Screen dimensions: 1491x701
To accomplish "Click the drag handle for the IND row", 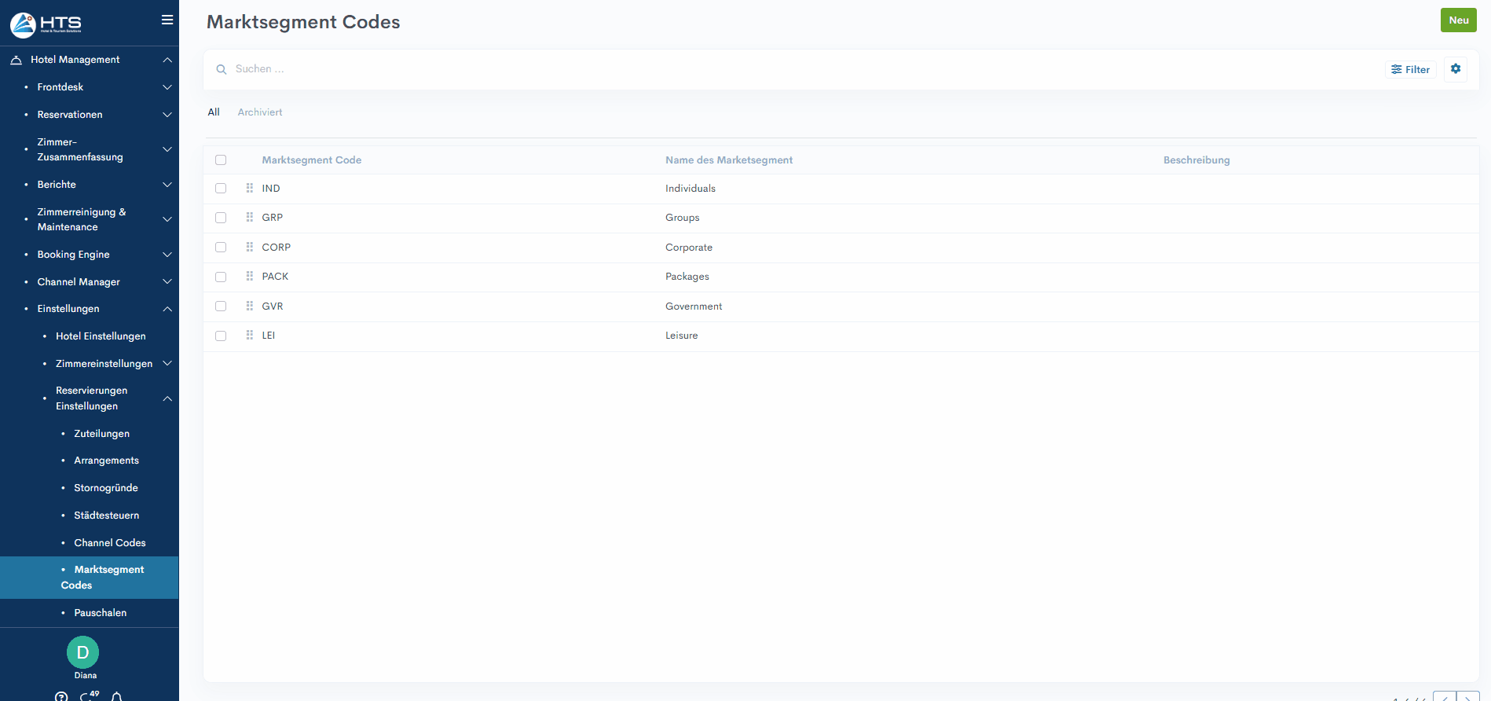I will (249, 189).
